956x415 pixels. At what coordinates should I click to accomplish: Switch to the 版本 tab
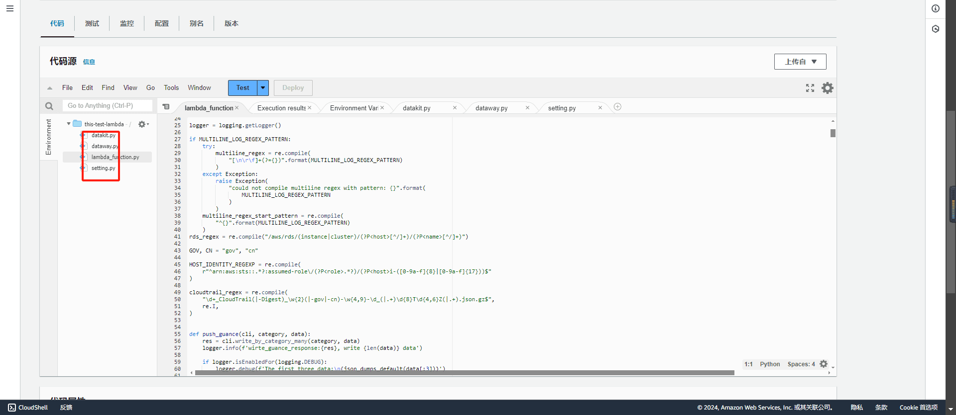click(232, 23)
